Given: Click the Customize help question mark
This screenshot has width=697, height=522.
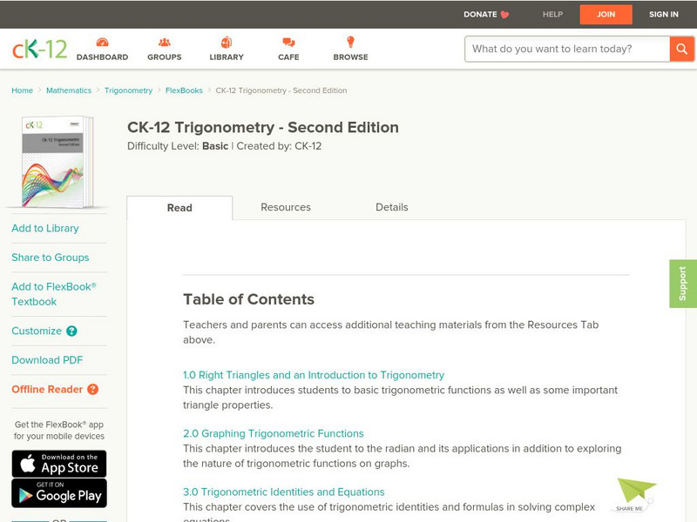Looking at the screenshot, I should [x=71, y=331].
